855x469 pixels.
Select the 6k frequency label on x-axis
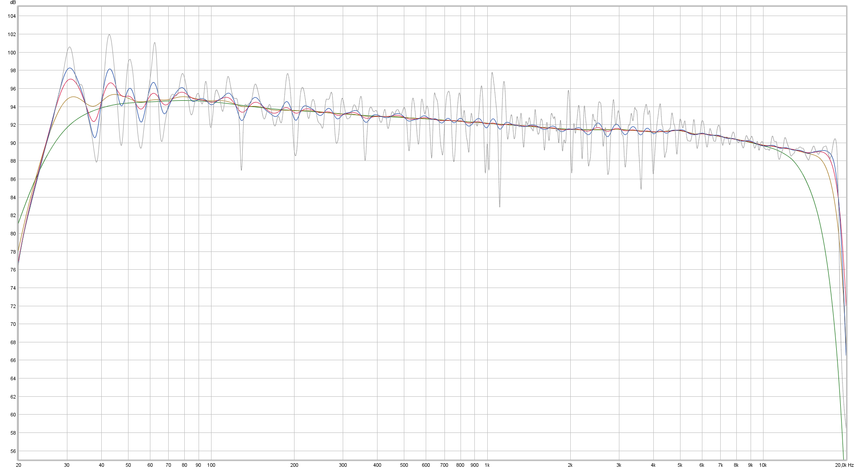click(x=701, y=465)
